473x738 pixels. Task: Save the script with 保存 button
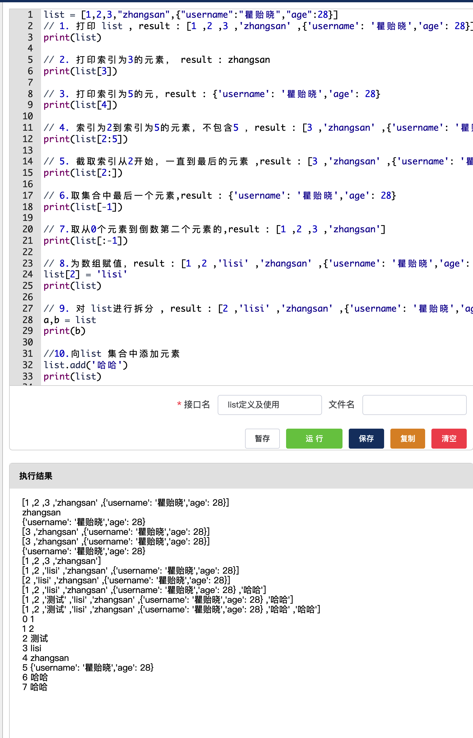[366, 438]
